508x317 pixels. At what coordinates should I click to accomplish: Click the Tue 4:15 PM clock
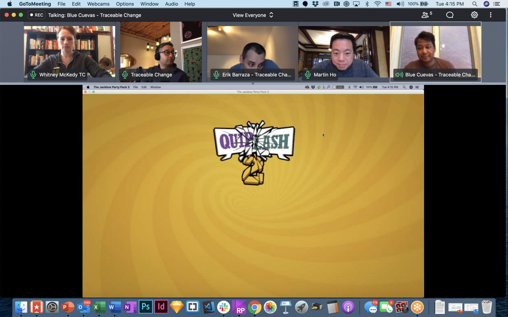[x=450, y=4]
